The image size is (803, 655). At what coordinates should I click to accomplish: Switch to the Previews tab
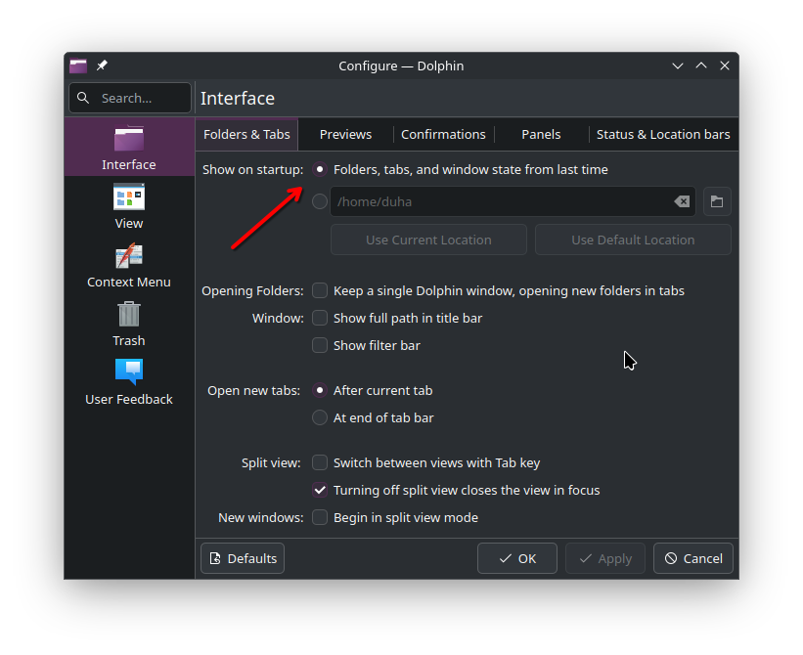[x=345, y=135]
